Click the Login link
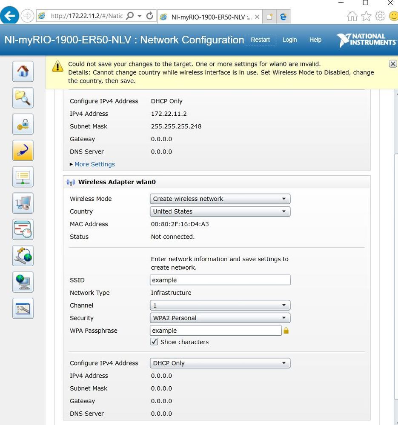The height and width of the screenshot is (425, 398). coord(289,40)
